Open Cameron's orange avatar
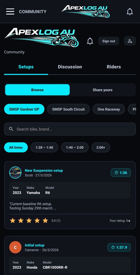The width and height of the screenshot is (140, 275). (x=16, y=247)
